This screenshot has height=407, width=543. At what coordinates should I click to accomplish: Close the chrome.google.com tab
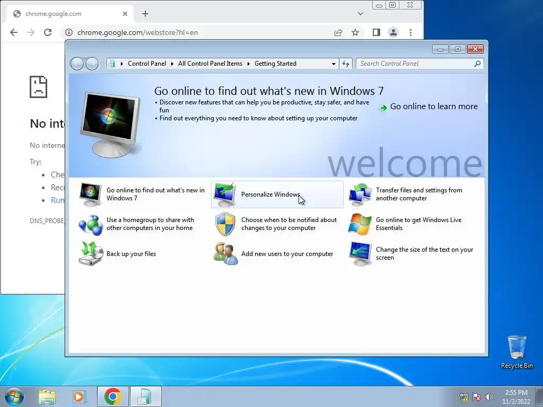click(125, 14)
